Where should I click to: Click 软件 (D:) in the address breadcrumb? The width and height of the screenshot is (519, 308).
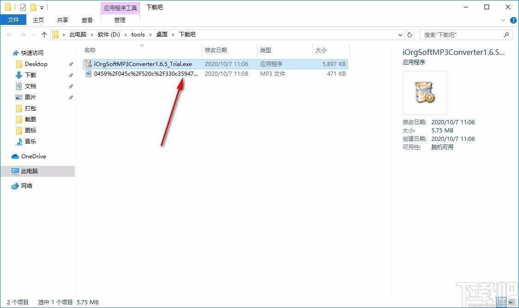tap(108, 35)
